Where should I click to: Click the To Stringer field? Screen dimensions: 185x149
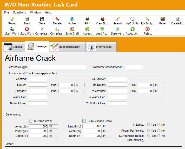pyautogui.click(x=117, y=91)
